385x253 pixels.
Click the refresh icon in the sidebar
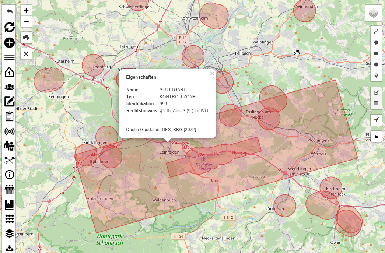(x=10, y=27)
